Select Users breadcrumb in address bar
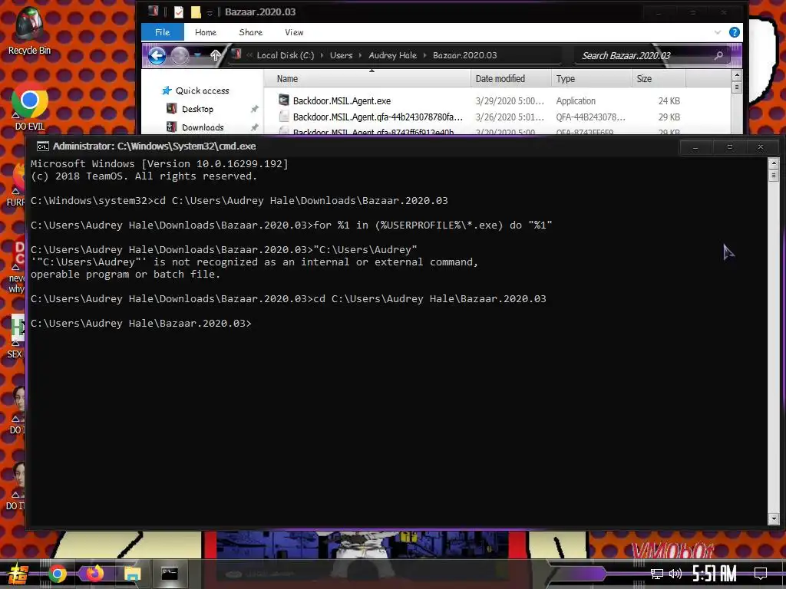786x589 pixels. click(x=342, y=55)
